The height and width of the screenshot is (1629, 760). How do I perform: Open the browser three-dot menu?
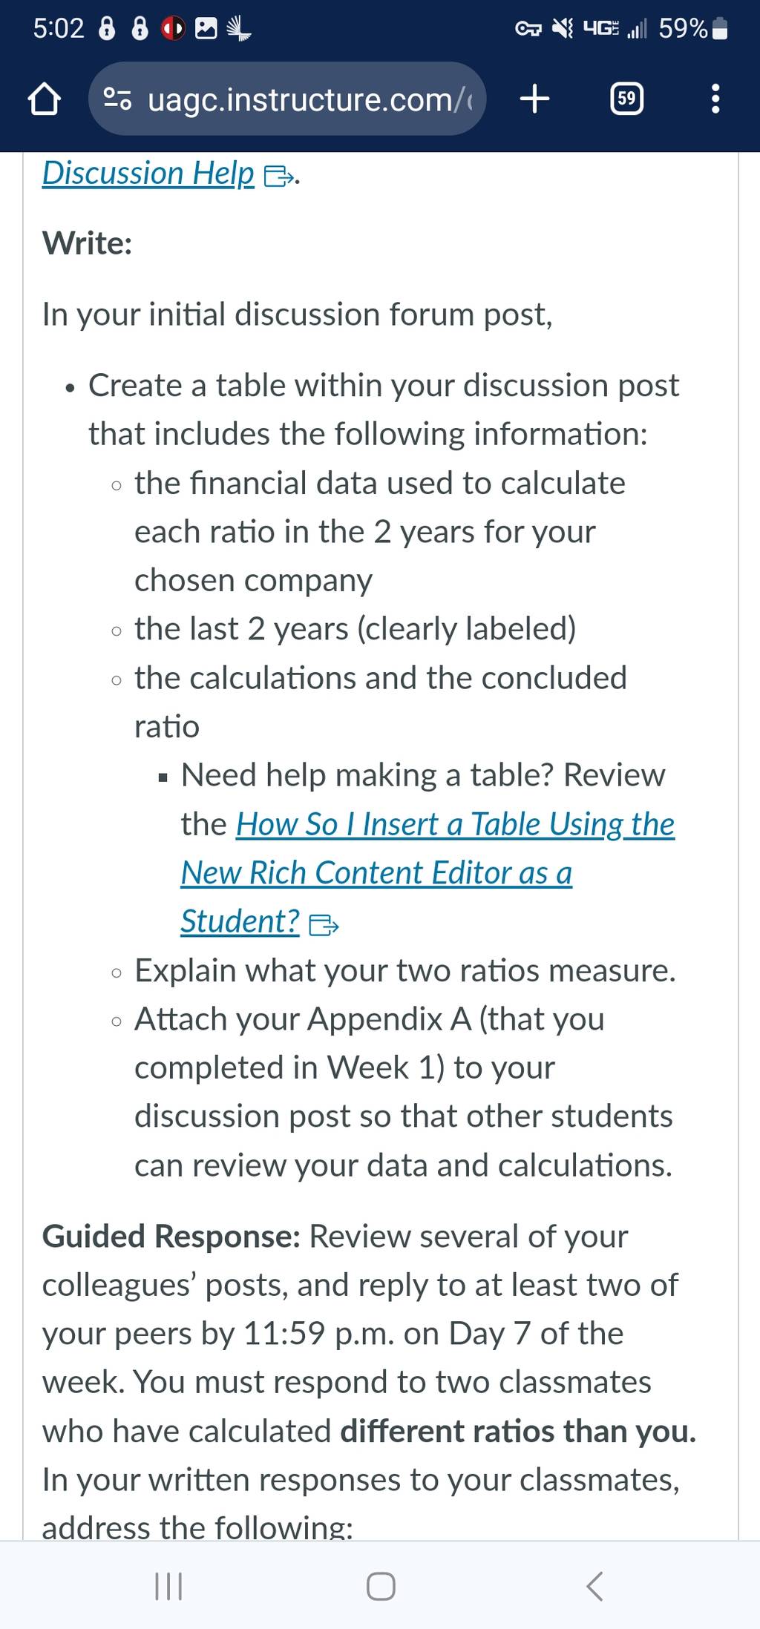tap(715, 99)
